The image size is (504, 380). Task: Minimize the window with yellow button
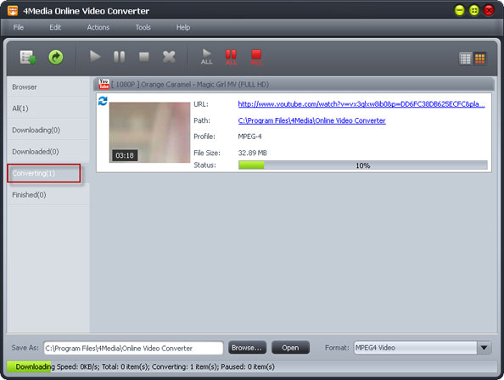click(460, 10)
